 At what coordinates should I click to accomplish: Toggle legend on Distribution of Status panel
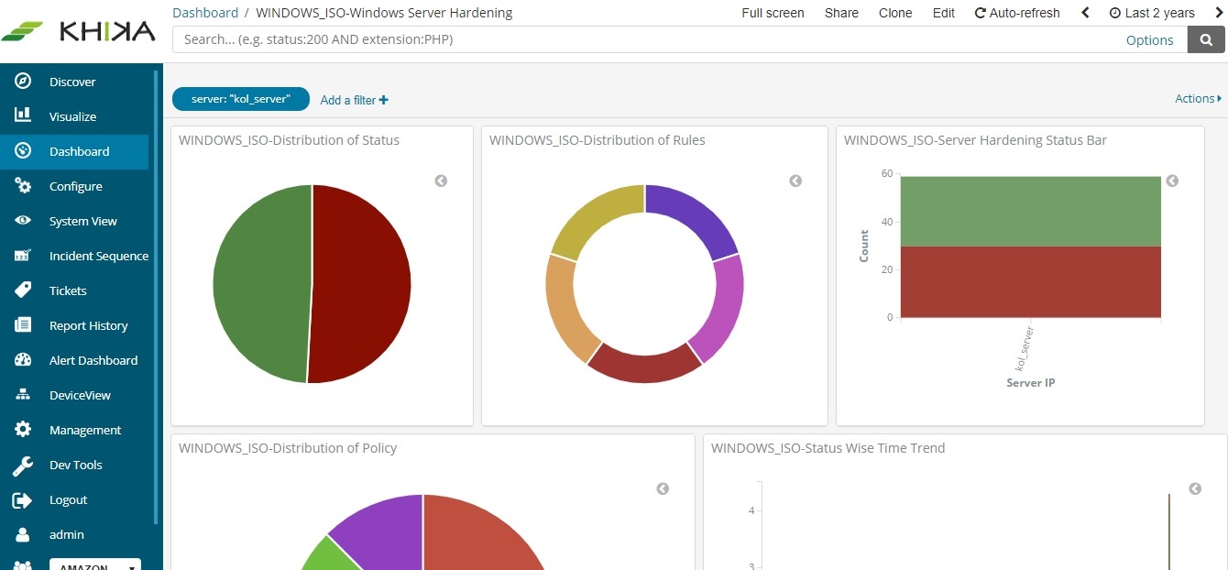(x=441, y=181)
